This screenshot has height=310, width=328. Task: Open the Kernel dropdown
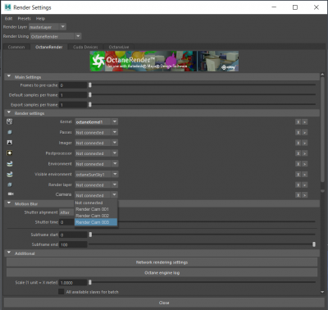pyautogui.click(x=97, y=121)
